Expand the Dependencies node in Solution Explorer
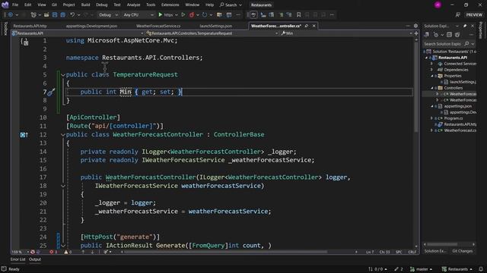The image size is (487, 273). (432, 70)
